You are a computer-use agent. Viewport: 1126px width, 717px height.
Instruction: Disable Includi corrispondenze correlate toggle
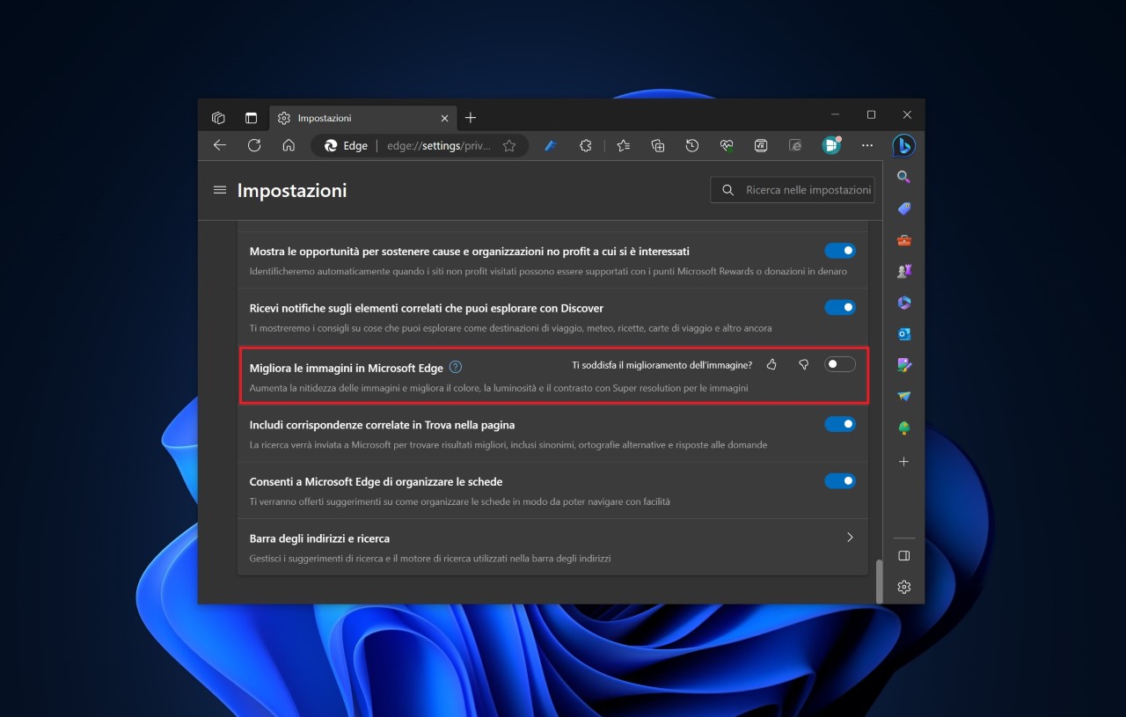[840, 424]
